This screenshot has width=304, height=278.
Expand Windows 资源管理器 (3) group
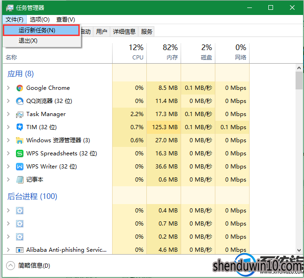pyautogui.click(x=8, y=140)
